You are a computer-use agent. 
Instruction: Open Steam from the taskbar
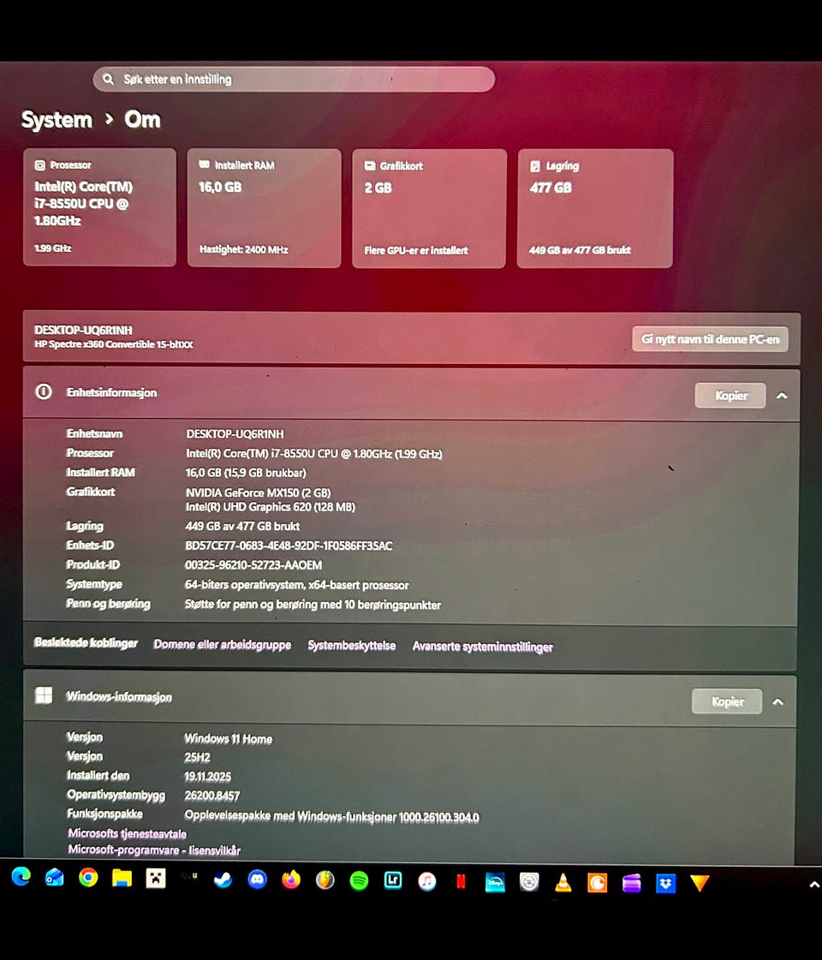pos(223,880)
